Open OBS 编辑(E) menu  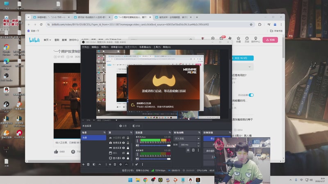pos(95,47)
